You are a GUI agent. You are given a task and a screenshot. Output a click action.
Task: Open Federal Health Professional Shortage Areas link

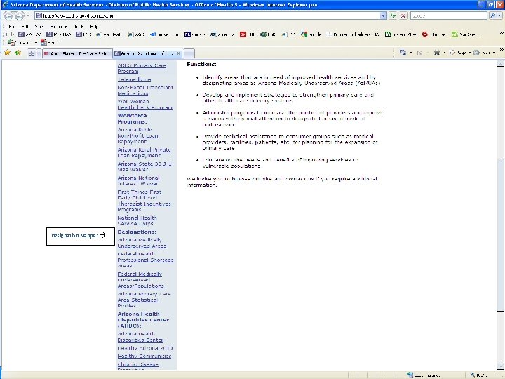tap(145, 260)
